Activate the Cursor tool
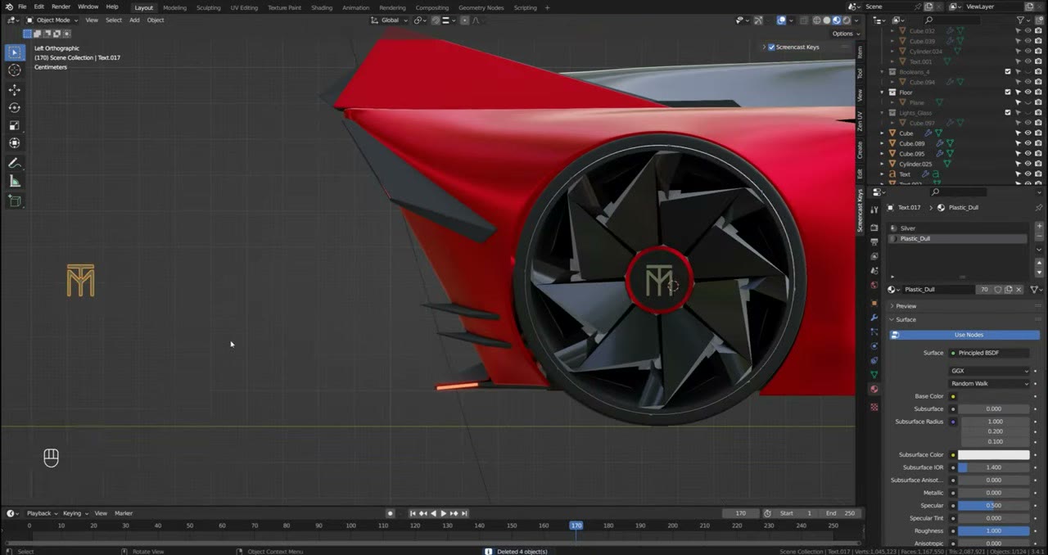This screenshot has height=555, width=1048. [15, 70]
